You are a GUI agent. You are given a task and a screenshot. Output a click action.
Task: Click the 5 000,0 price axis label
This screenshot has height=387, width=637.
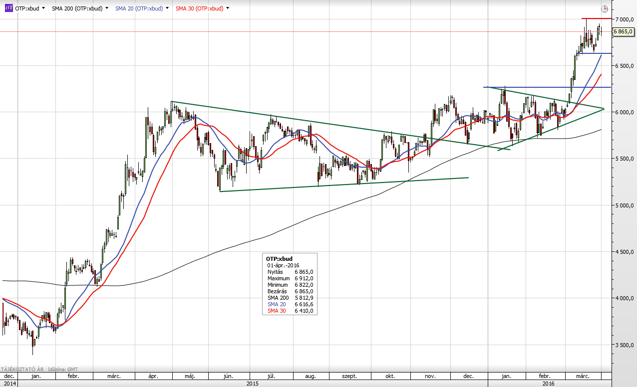pyautogui.click(x=624, y=205)
